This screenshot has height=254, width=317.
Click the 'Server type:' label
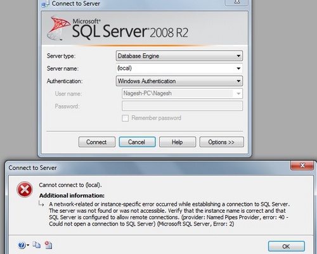[x=61, y=56]
